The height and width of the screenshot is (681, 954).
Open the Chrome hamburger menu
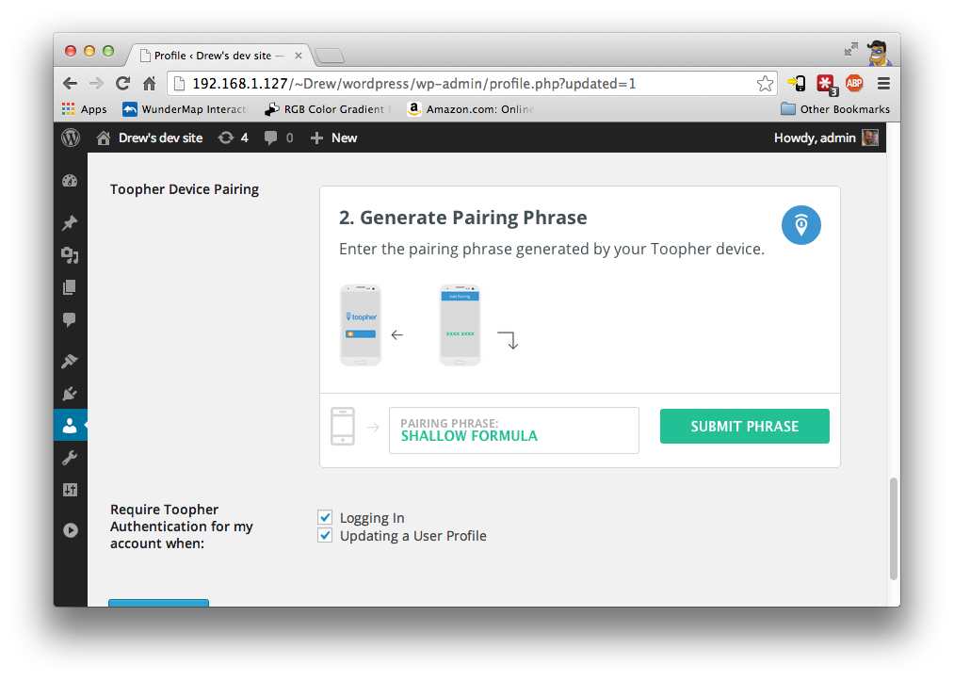883,84
